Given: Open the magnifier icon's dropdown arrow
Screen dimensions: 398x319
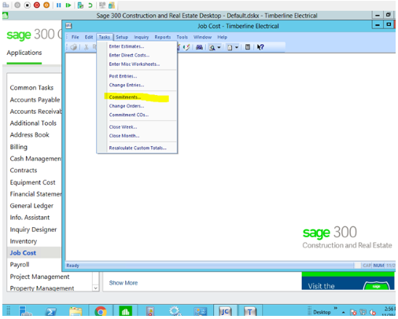Looking at the screenshot, I should tap(219, 47).
